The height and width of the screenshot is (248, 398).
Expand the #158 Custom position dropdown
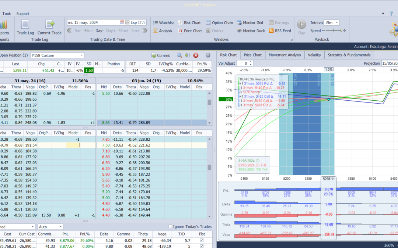(81, 55)
